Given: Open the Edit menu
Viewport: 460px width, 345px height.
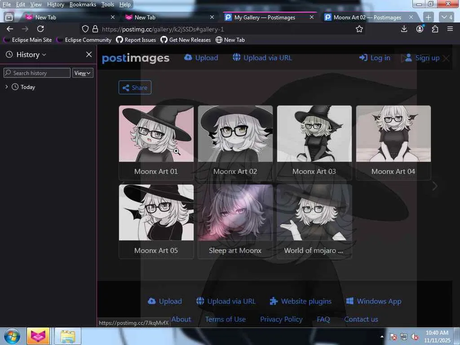Looking at the screenshot, I should 20,4.
